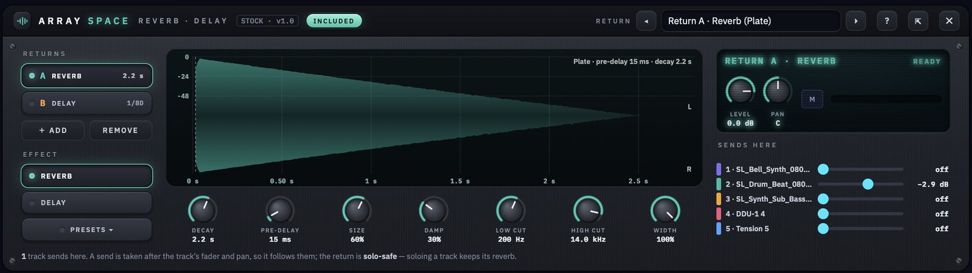Click the READY status text

(926, 61)
